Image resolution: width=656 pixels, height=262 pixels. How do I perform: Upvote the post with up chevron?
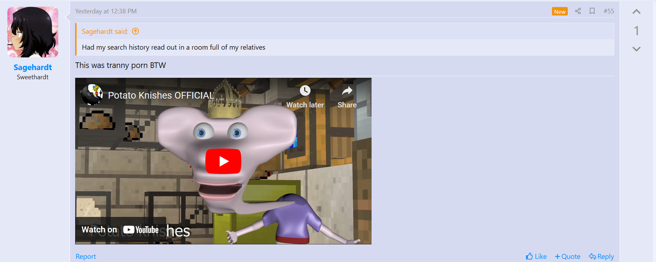(x=637, y=12)
